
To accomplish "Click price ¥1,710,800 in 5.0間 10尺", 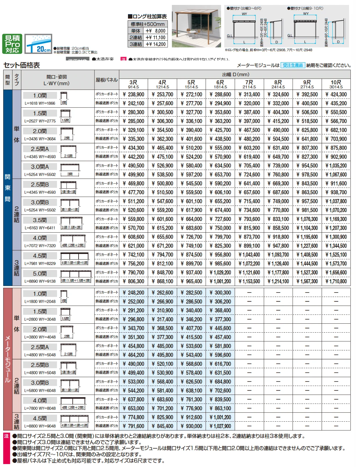I will tap(336, 281).
